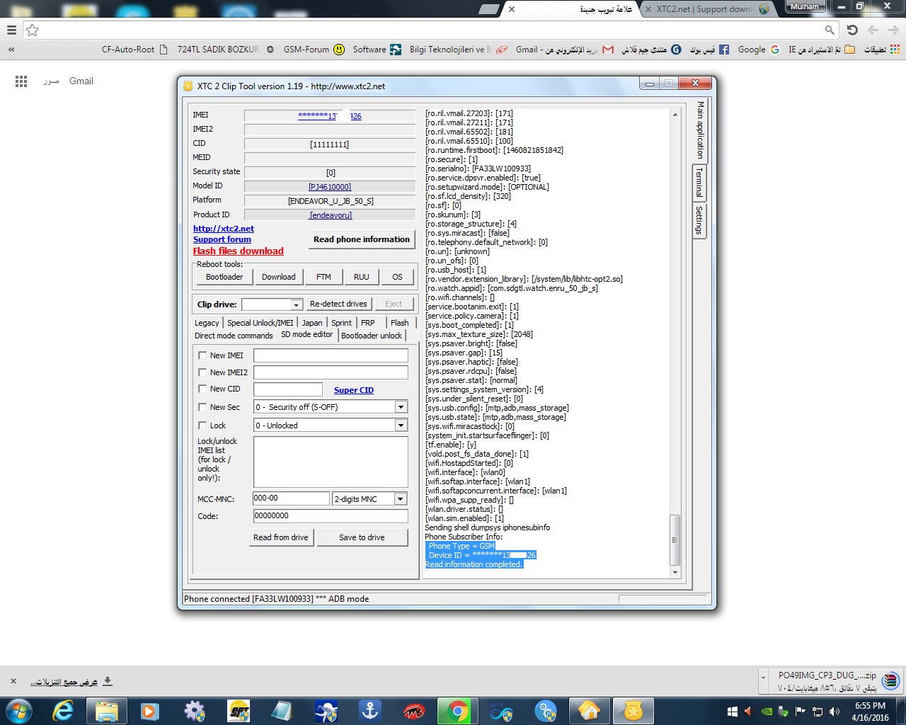Viewport: 906px width, 725px height.
Task: Close the XTC2.net Support download tab
Action: (x=648, y=9)
